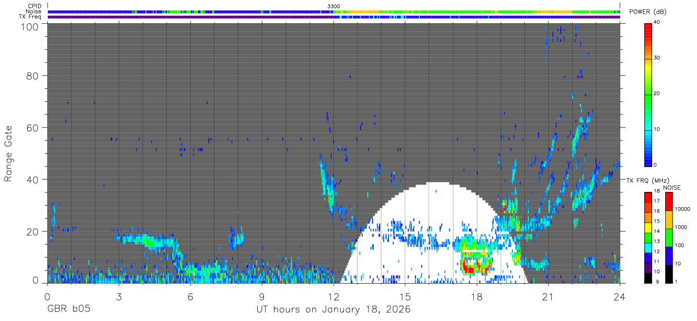Click the CPID value '3300'
Screen dimensions: 697x321
tap(334, 6)
